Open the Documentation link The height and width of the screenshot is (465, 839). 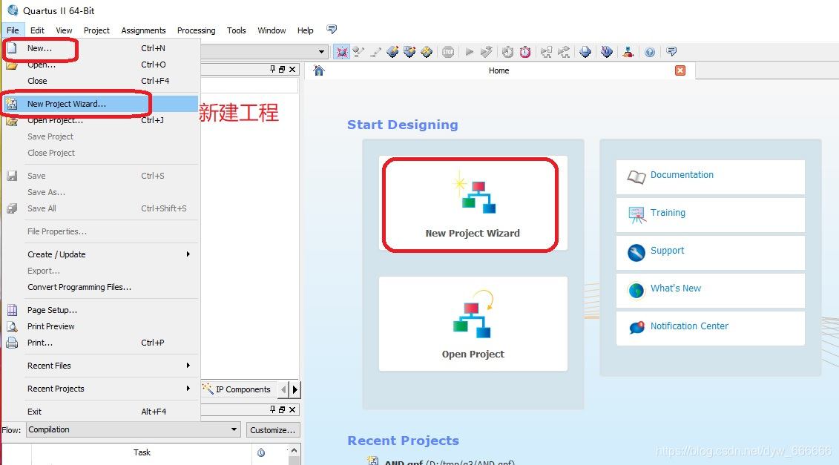click(682, 175)
